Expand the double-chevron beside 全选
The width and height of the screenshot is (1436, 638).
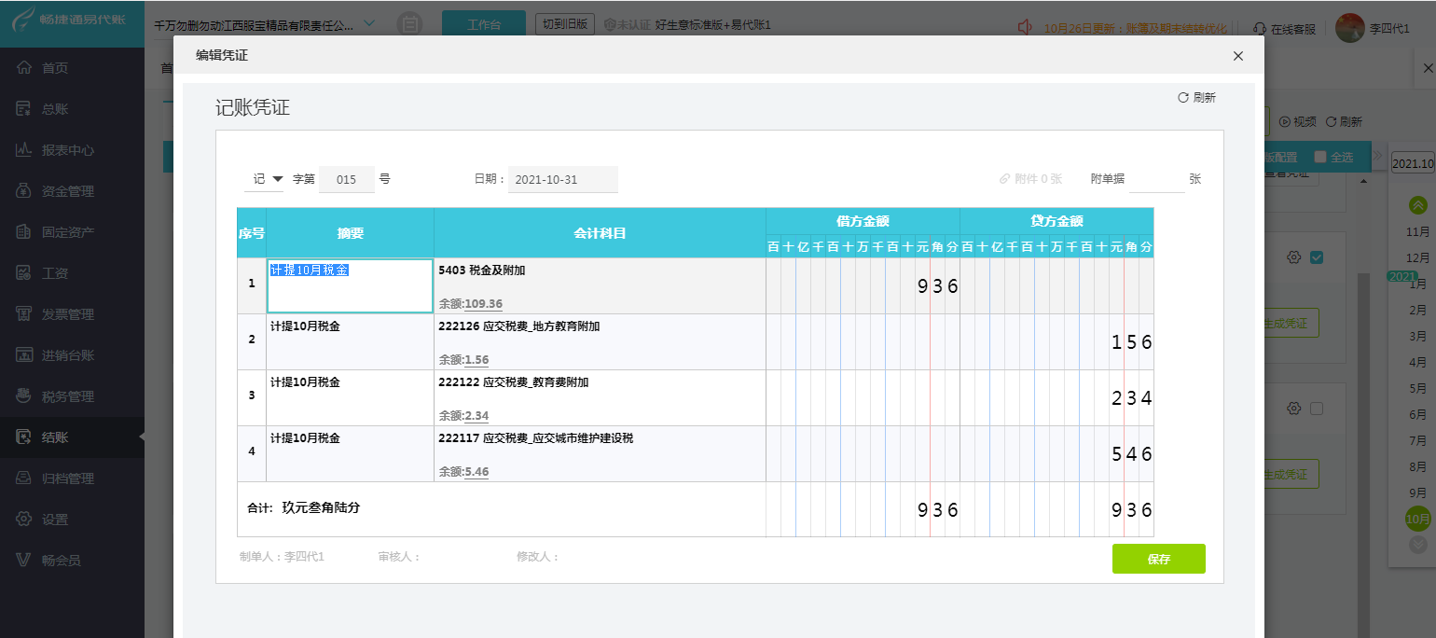[1377, 156]
